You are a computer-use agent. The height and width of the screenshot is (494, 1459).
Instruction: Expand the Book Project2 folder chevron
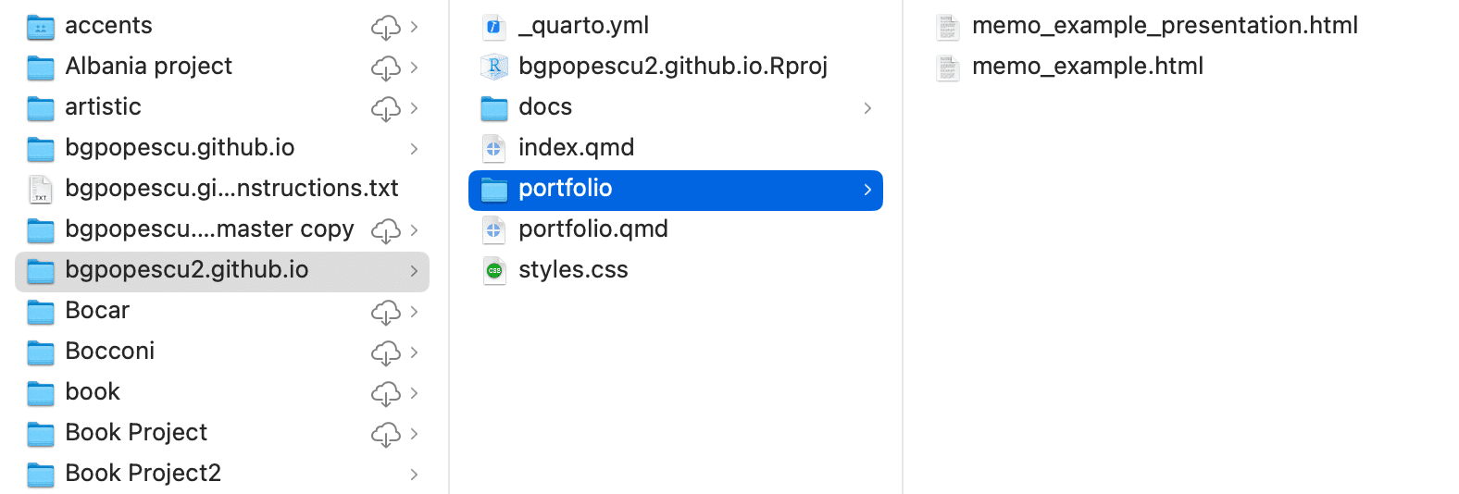[x=414, y=475]
